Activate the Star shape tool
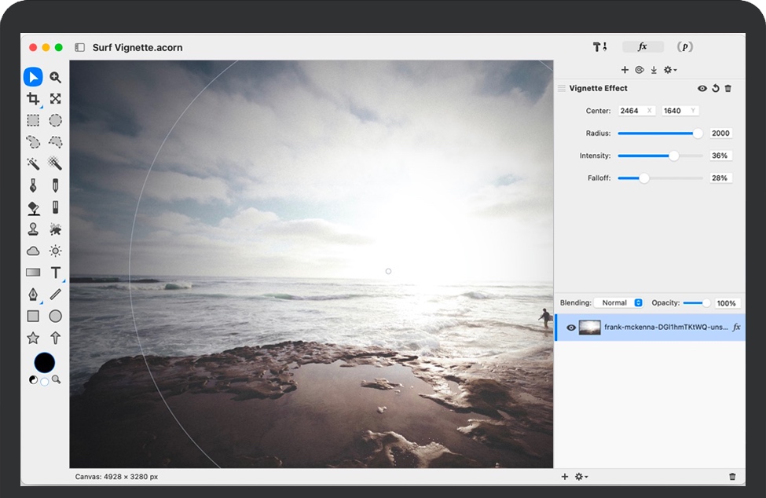The width and height of the screenshot is (766, 498). click(x=33, y=338)
